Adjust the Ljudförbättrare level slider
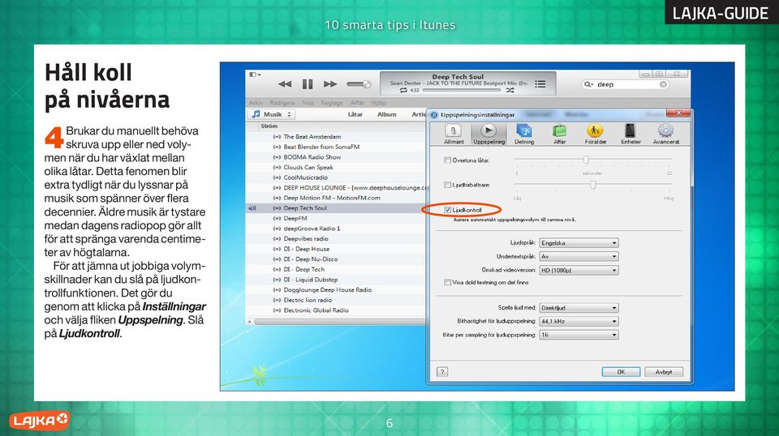Screen dimensions: 779x436 592,185
